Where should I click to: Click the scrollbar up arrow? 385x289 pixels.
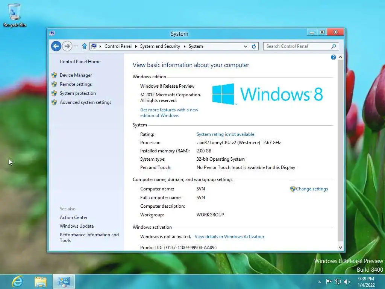coord(340,57)
